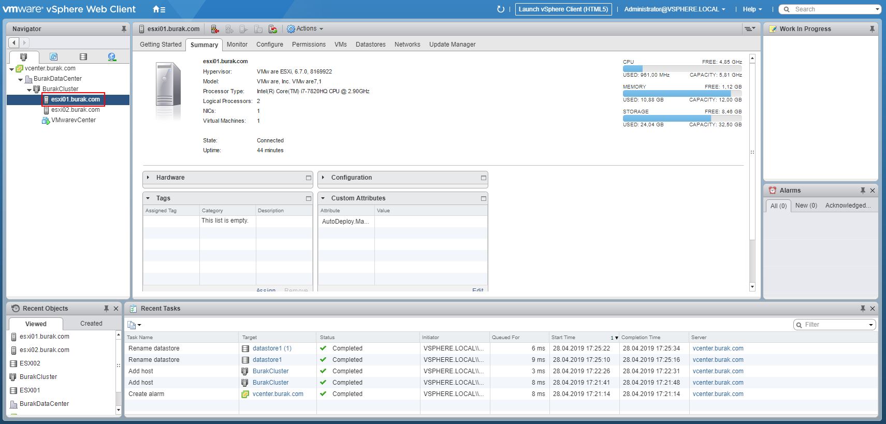
Task: Pin the Recent Objects panel
Action: [x=106, y=309]
